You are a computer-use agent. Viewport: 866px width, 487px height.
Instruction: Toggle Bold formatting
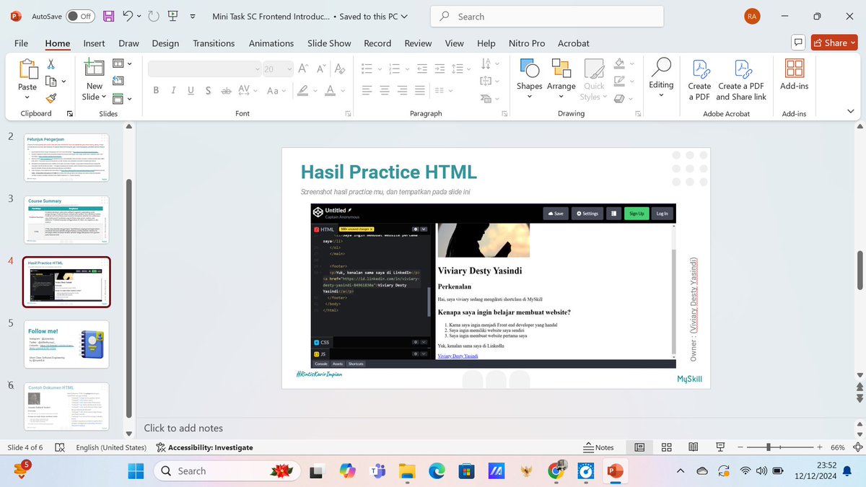click(156, 90)
